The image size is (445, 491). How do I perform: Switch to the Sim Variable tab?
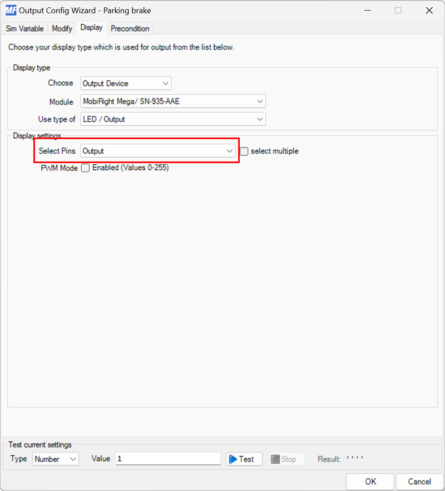[x=24, y=28]
